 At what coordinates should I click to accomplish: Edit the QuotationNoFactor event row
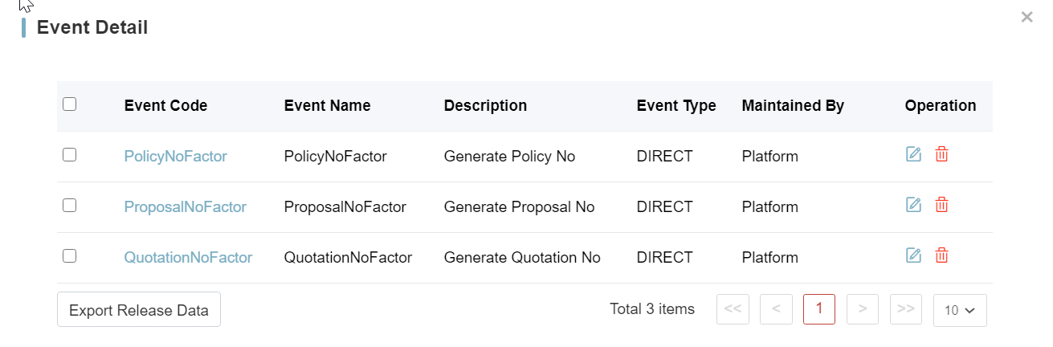(913, 256)
